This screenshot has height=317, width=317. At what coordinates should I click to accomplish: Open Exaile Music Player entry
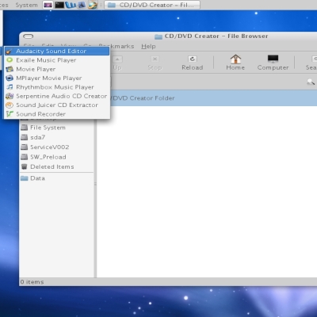point(57,60)
